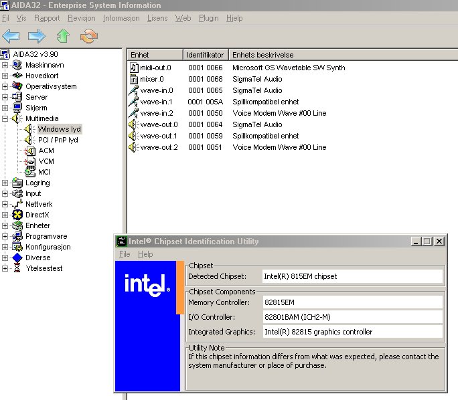Click the Integrated Graphics value field
Viewport: 458px width, 400px height.
(x=353, y=332)
